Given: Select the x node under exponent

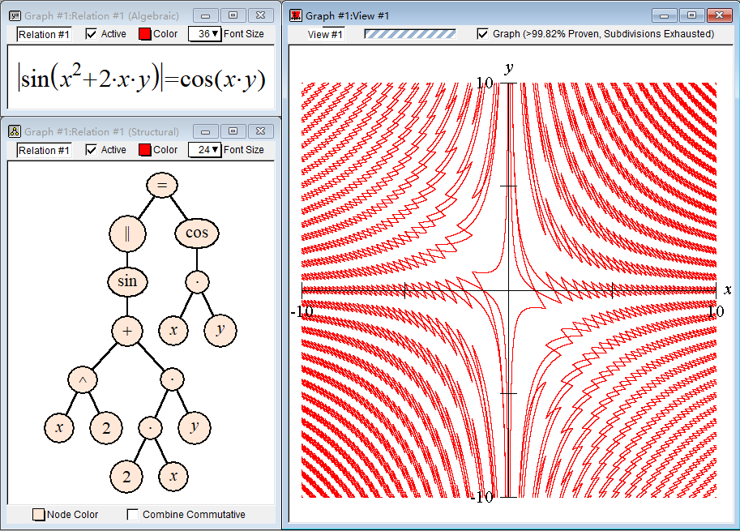Looking at the screenshot, I should 59,427.
